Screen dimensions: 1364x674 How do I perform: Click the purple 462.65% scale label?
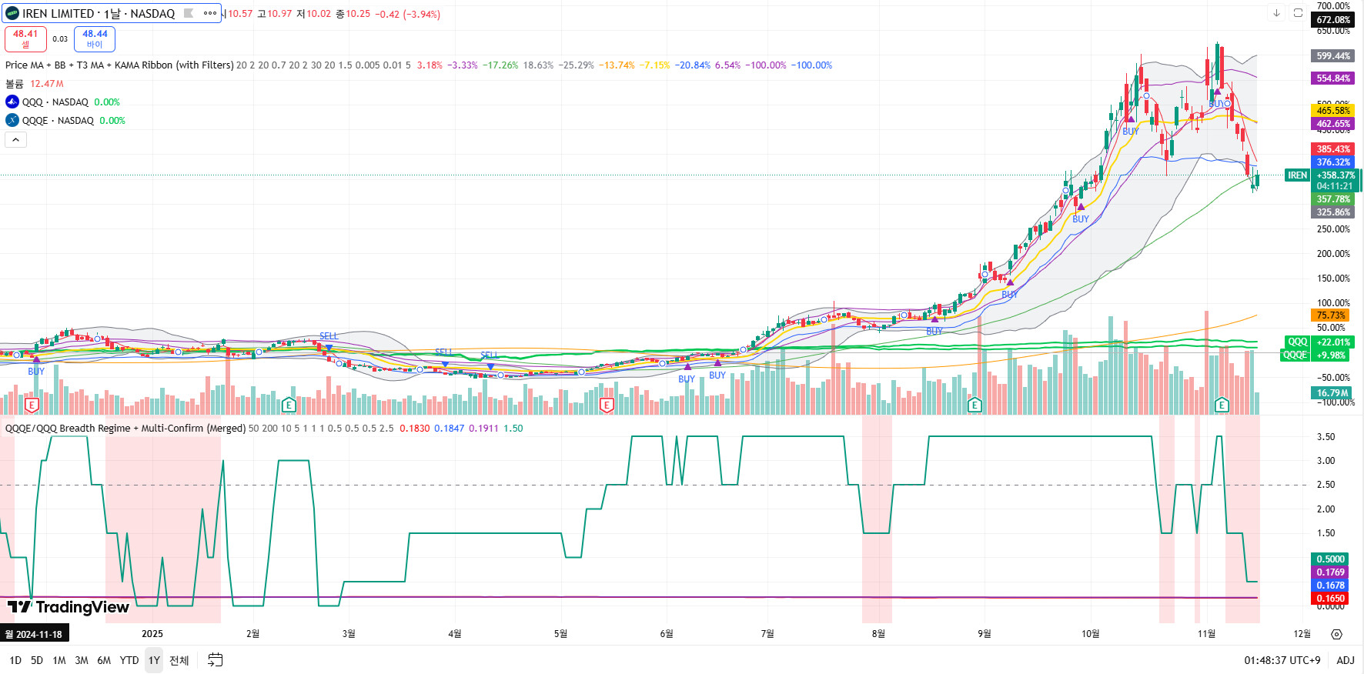tap(1332, 124)
